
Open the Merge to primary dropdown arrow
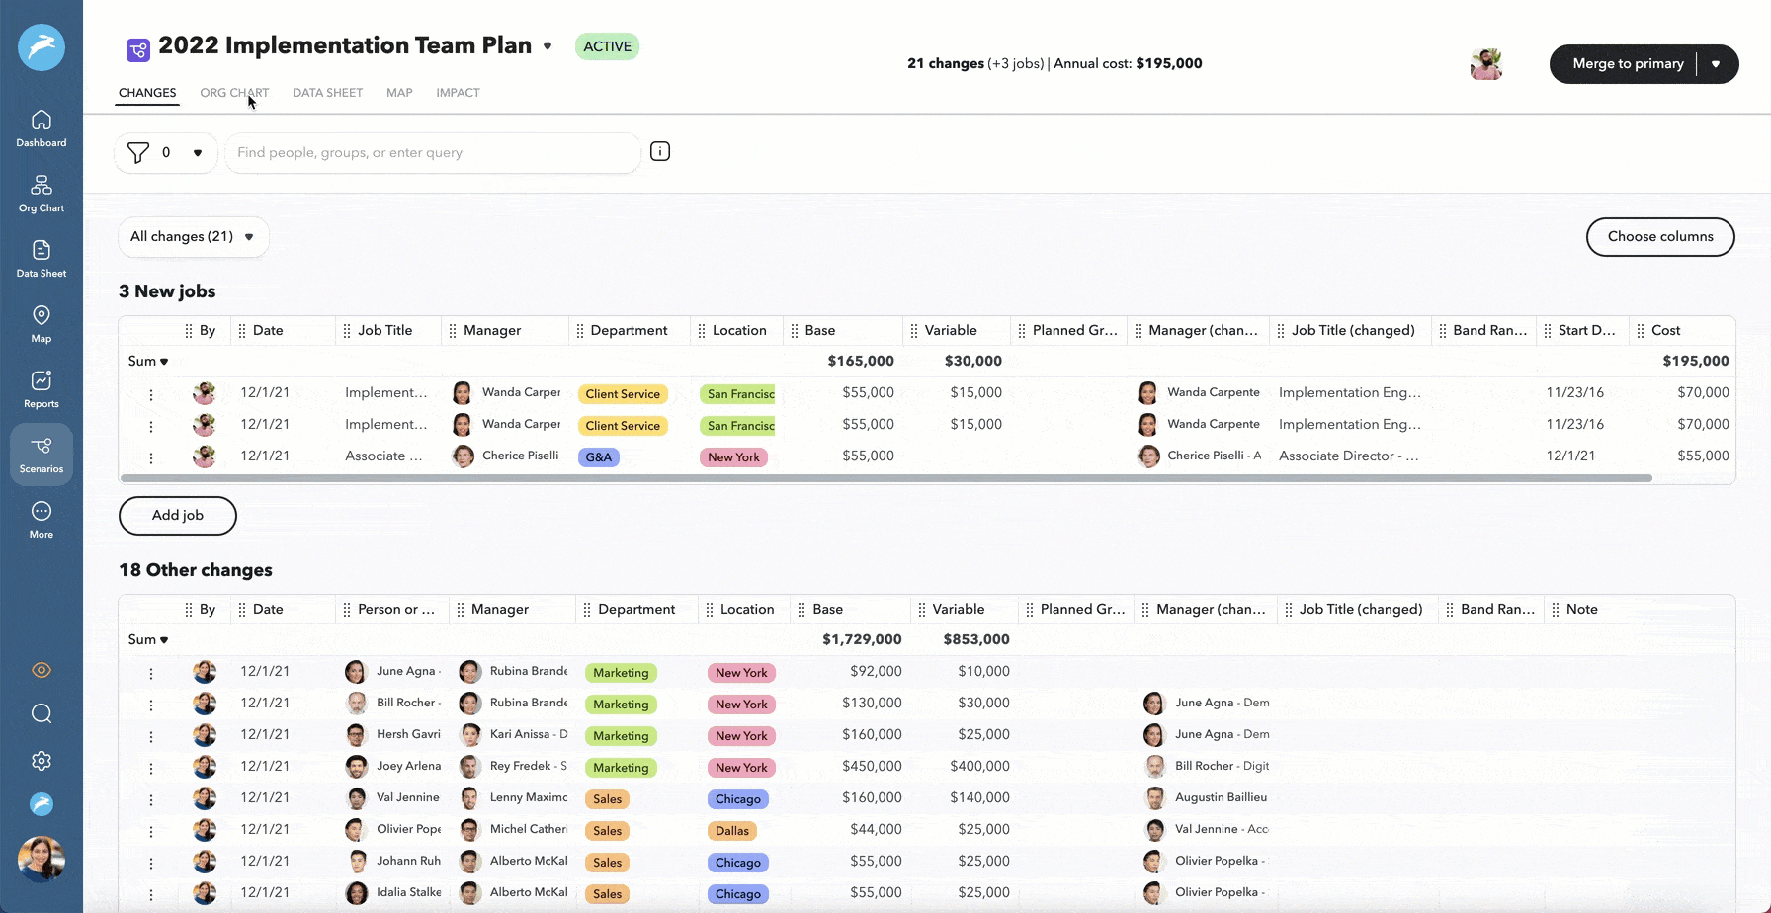(x=1716, y=64)
